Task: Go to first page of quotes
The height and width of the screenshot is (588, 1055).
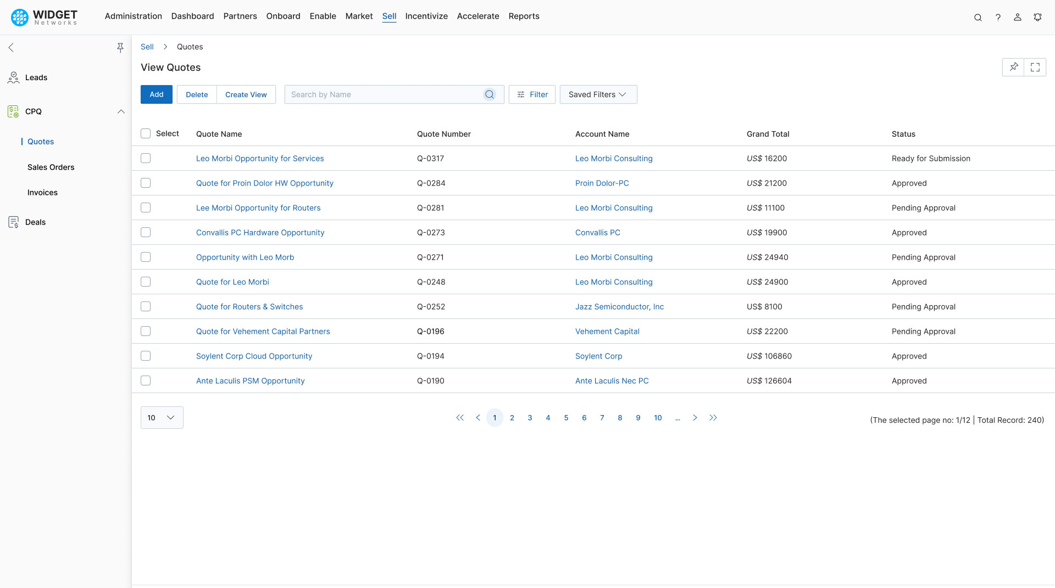Action: pyautogui.click(x=460, y=418)
